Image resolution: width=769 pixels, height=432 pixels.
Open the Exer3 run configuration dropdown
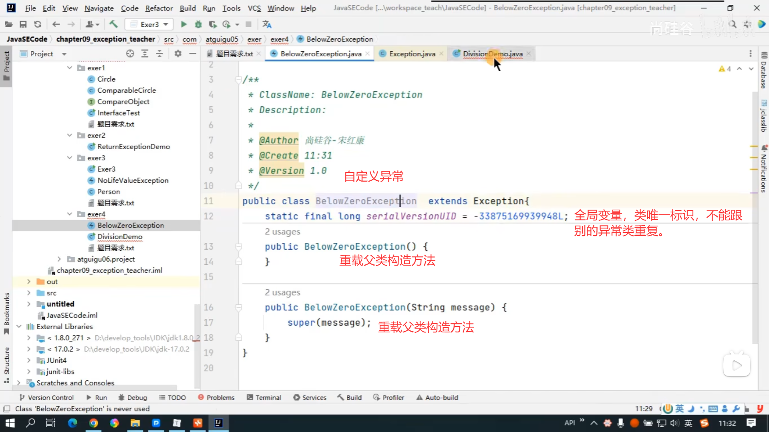coord(149,24)
